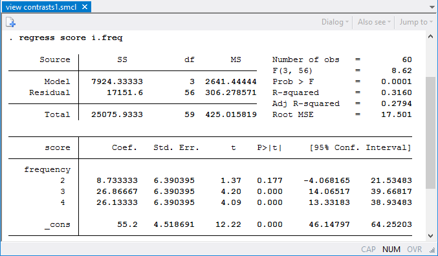Click the Total SS value 25075.9333
The width and height of the screenshot is (438, 256).
coord(117,114)
